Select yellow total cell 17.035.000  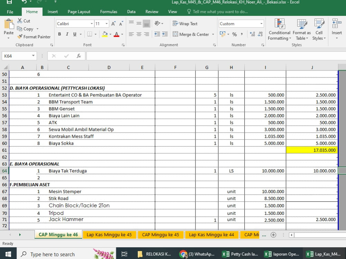tap(312, 150)
